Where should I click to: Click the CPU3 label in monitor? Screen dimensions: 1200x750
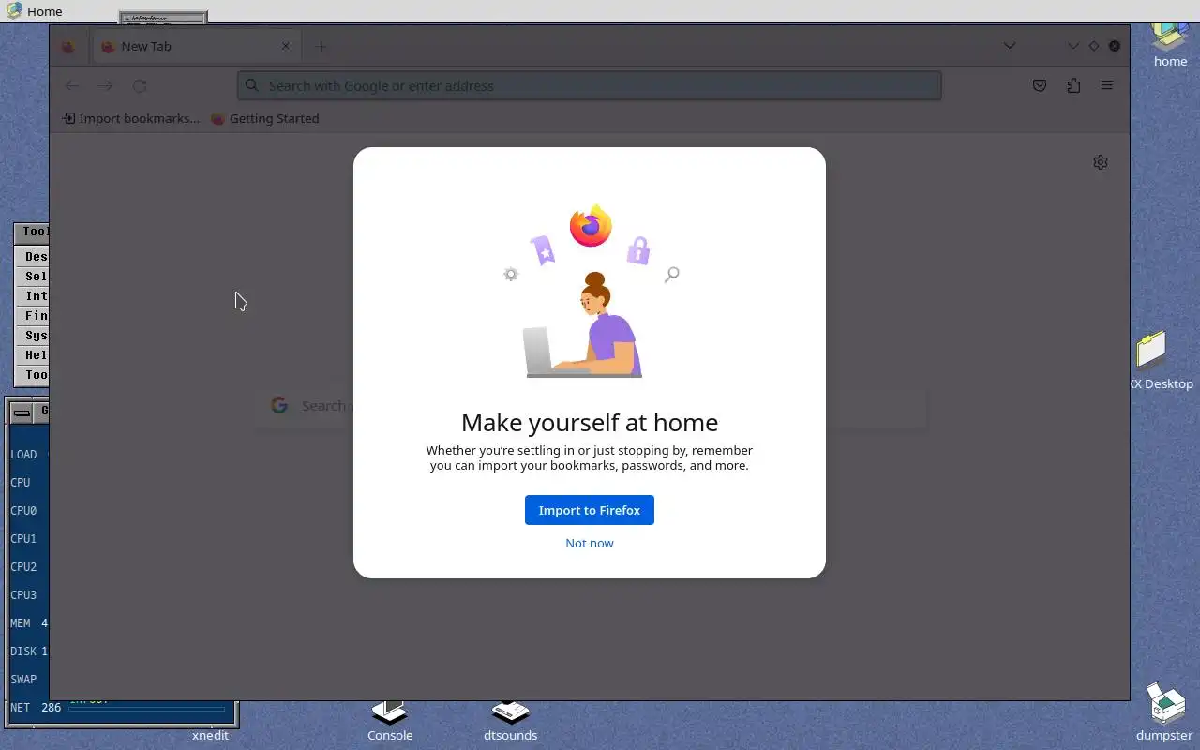point(23,595)
